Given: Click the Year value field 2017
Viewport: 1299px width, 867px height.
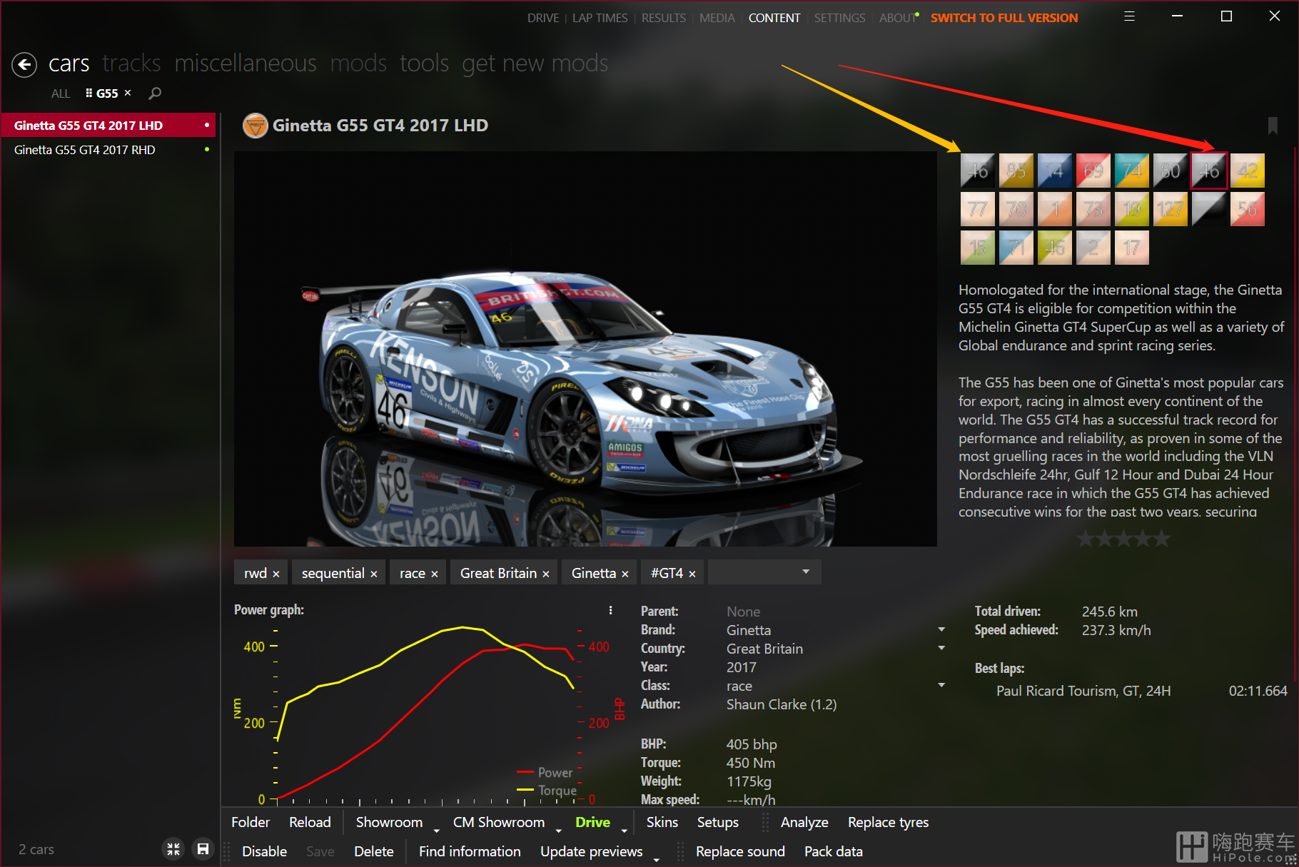Looking at the screenshot, I should (741, 667).
